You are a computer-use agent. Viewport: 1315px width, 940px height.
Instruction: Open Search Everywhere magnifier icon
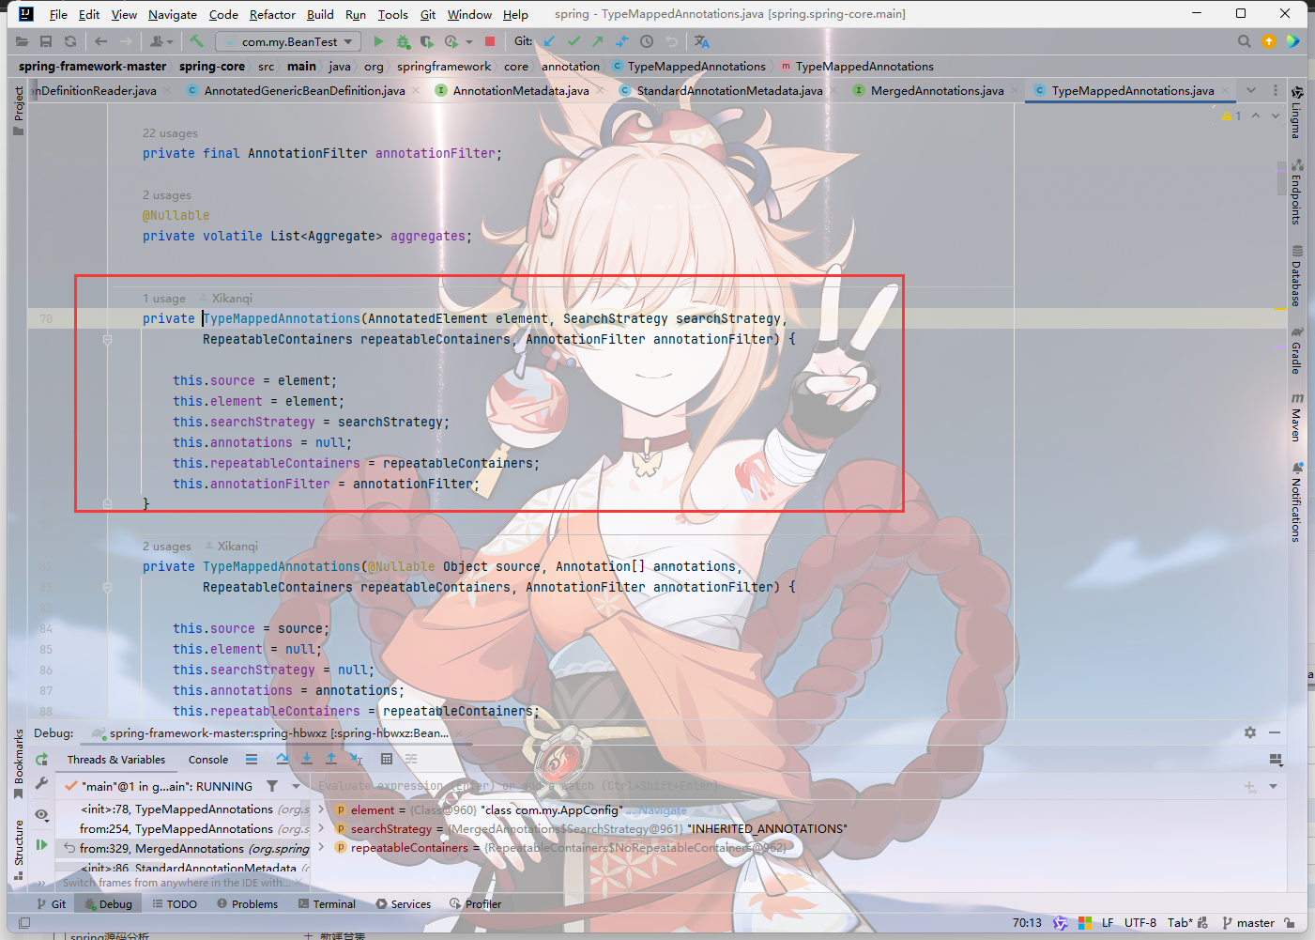click(x=1245, y=41)
